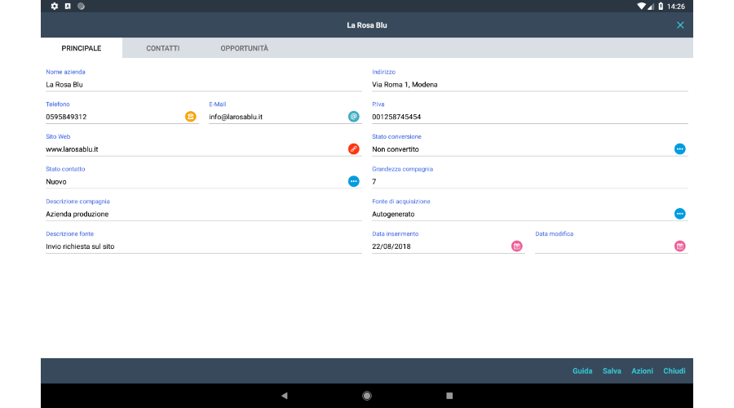This screenshot has width=734, height=408.
Task: Click the Guida help link
Action: (582, 371)
